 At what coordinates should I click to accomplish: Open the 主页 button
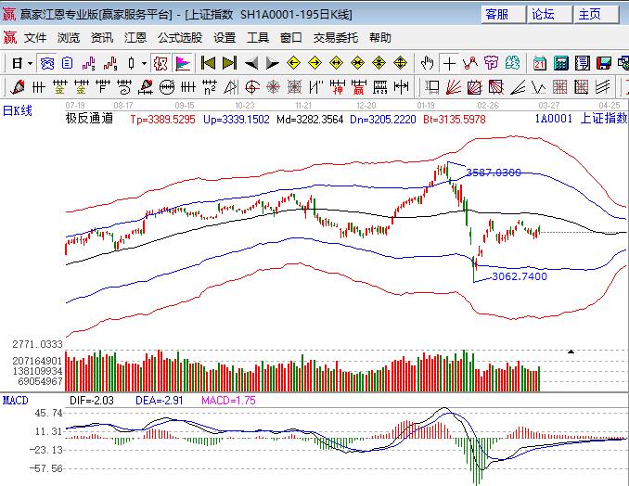pos(589,14)
